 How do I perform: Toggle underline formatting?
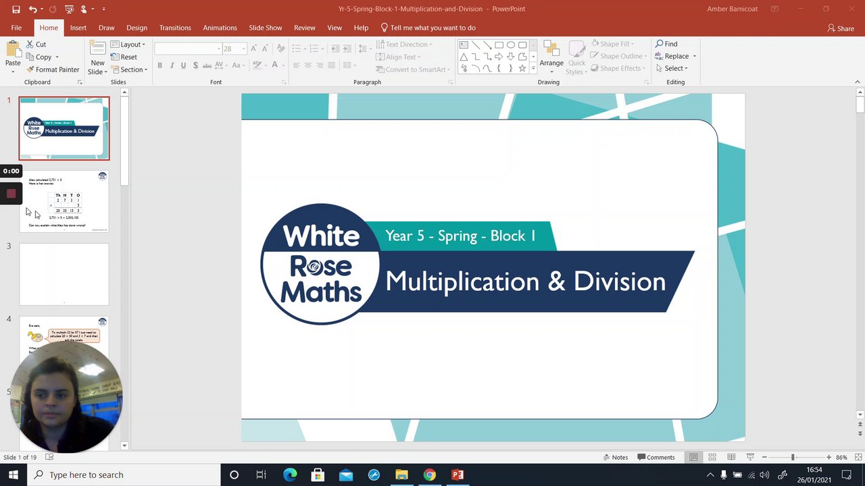[x=183, y=65]
